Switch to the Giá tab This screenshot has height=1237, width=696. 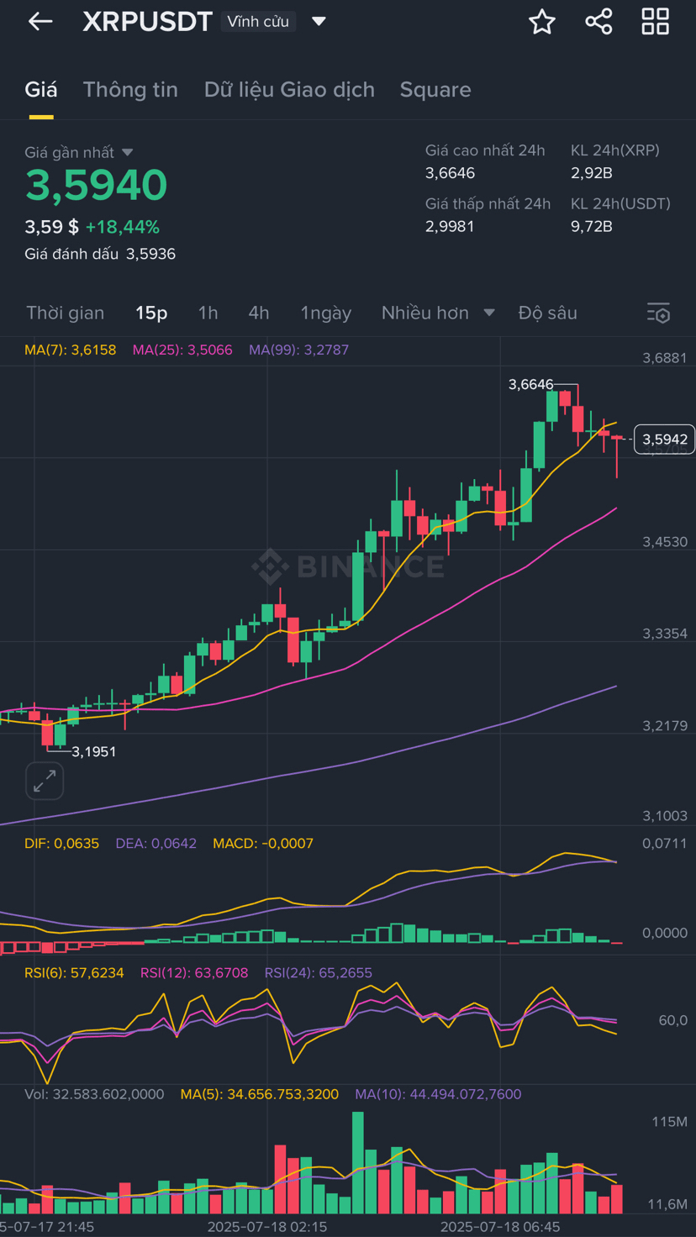click(x=40, y=90)
